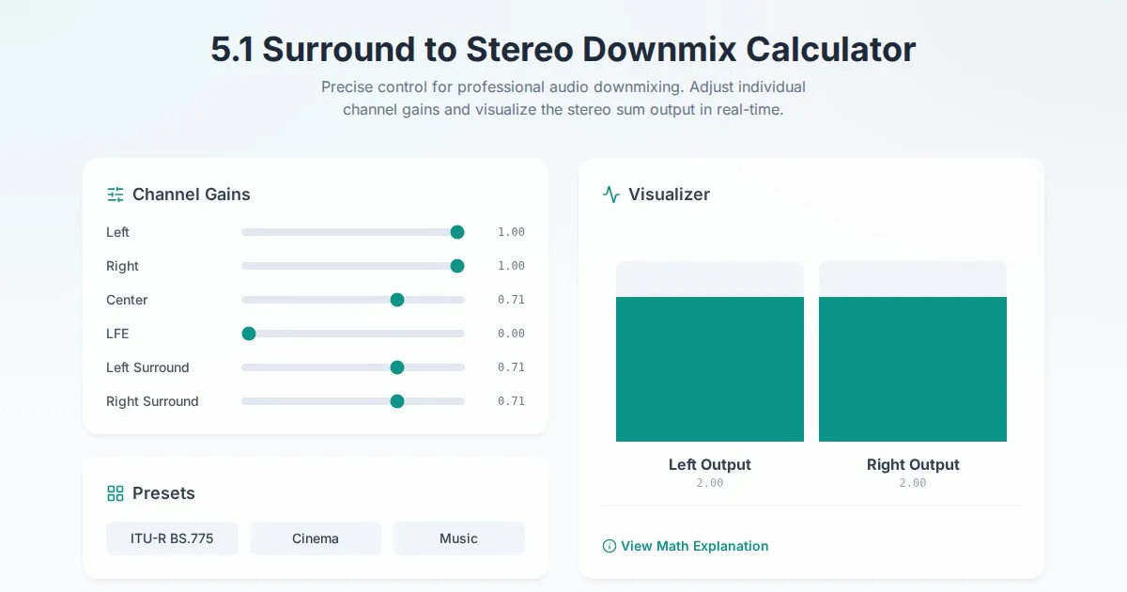
Task: Click the Right Surround slider handle
Action: (x=397, y=401)
